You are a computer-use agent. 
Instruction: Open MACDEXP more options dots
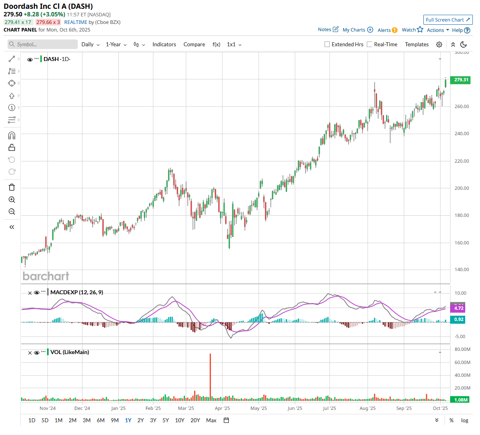coord(43,292)
